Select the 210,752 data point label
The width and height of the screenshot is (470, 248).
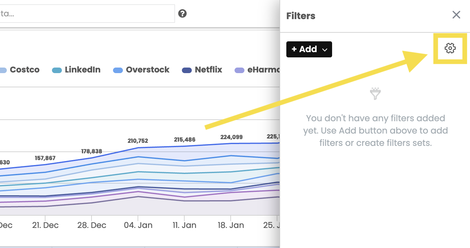coord(138,141)
